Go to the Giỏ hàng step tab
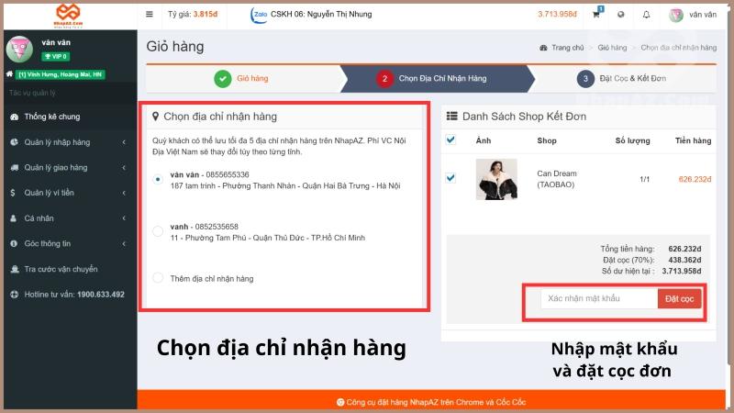734x413 pixels. click(x=242, y=79)
